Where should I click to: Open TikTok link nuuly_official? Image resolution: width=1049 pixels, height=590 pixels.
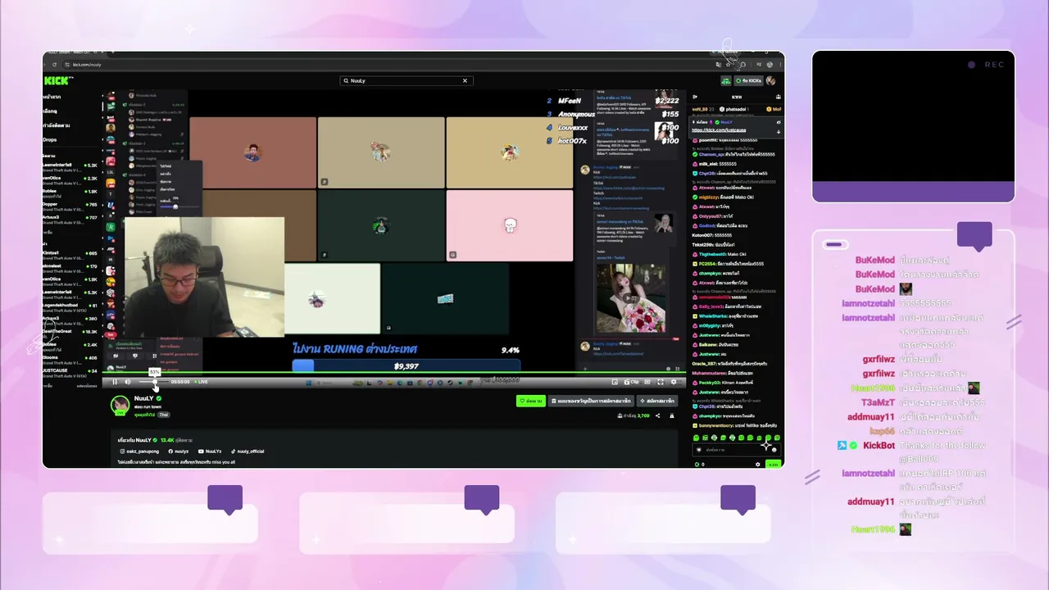(x=247, y=452)
